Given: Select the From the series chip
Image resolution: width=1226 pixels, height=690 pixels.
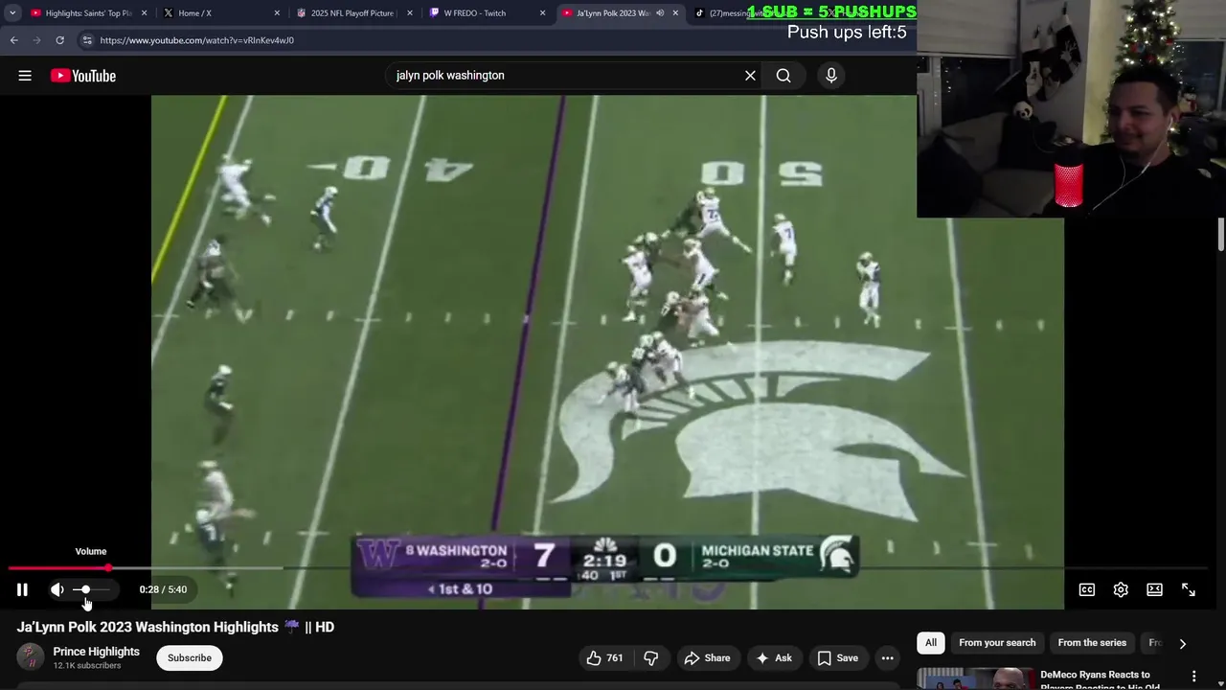Looking at the screenshot, I should click(1092, 643).
